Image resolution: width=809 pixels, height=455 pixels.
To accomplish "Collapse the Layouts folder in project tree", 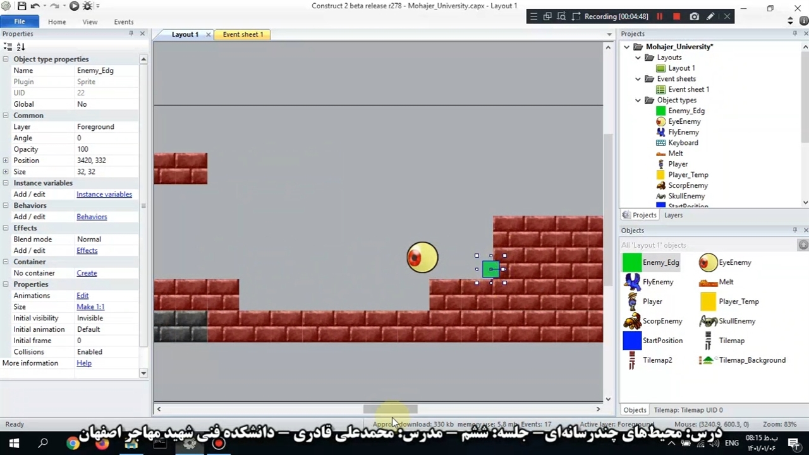I will [x=638, y=58].
